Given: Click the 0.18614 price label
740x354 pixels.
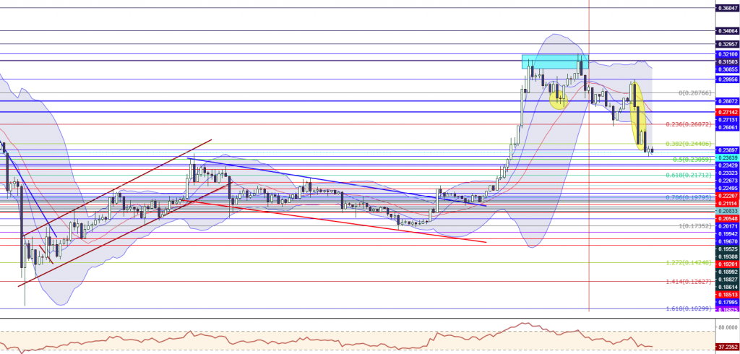Looking at the screenshot, I should coord(728,287).
